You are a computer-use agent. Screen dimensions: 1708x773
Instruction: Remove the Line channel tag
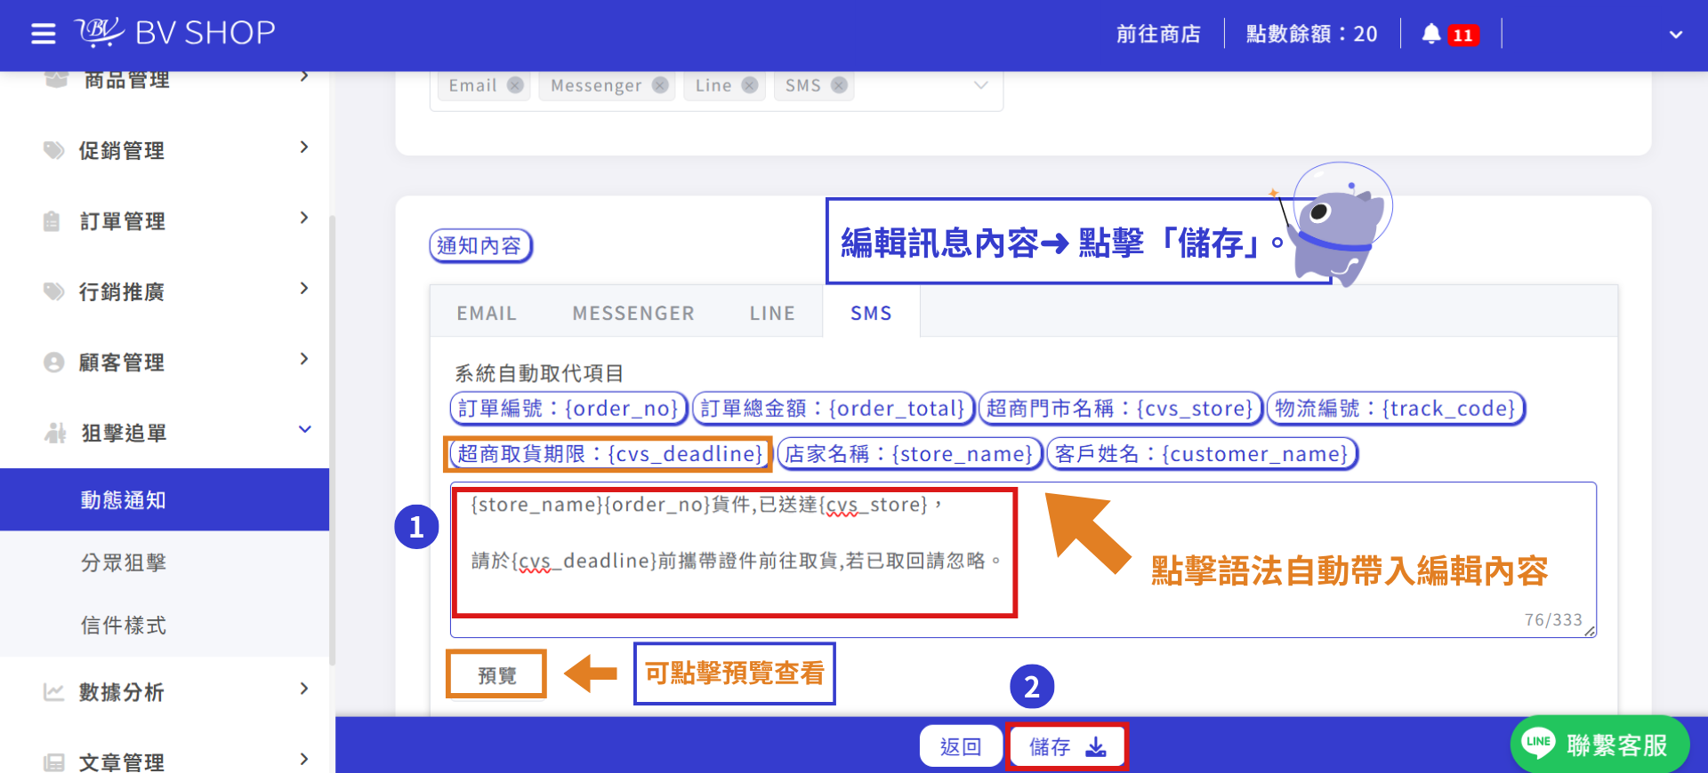pyautogui.click(x=750, y=85)
